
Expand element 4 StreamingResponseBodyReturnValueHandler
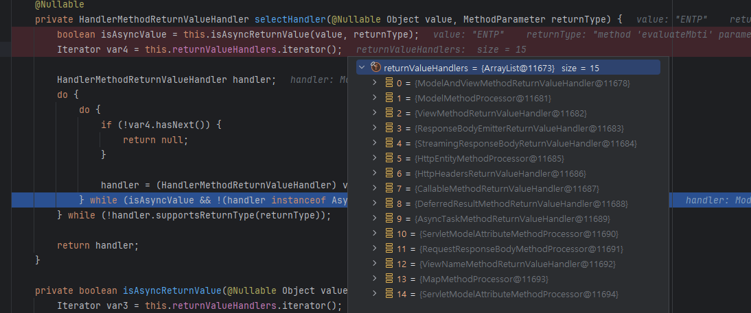(x=375, y=143)
